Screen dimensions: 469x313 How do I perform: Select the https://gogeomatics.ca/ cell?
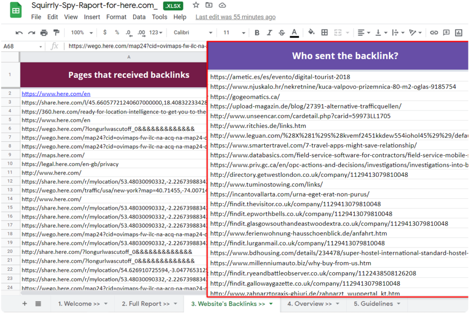(x=338, y=97)
